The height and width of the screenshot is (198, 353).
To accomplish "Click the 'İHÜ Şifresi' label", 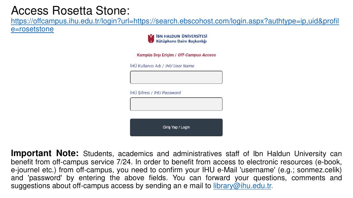I will coord(140,93).
